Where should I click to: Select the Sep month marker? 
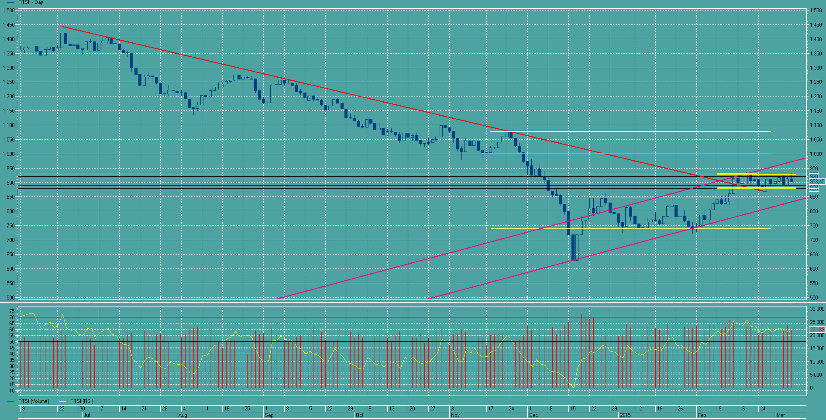click(x=269, y=415)
